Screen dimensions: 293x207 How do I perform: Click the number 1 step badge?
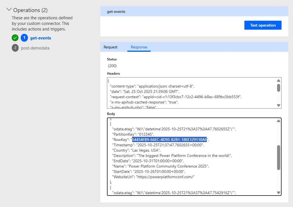[x=24, y=38]
